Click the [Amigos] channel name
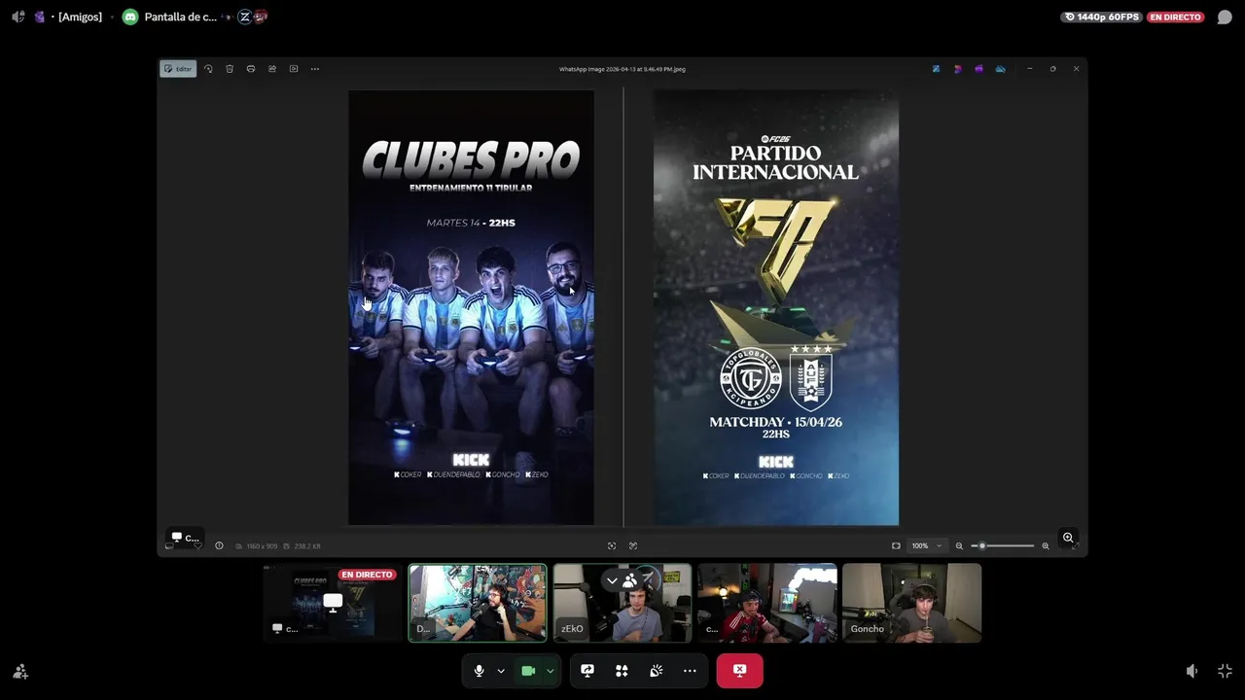Screen dimensions: 1245x700 [80, 17]
